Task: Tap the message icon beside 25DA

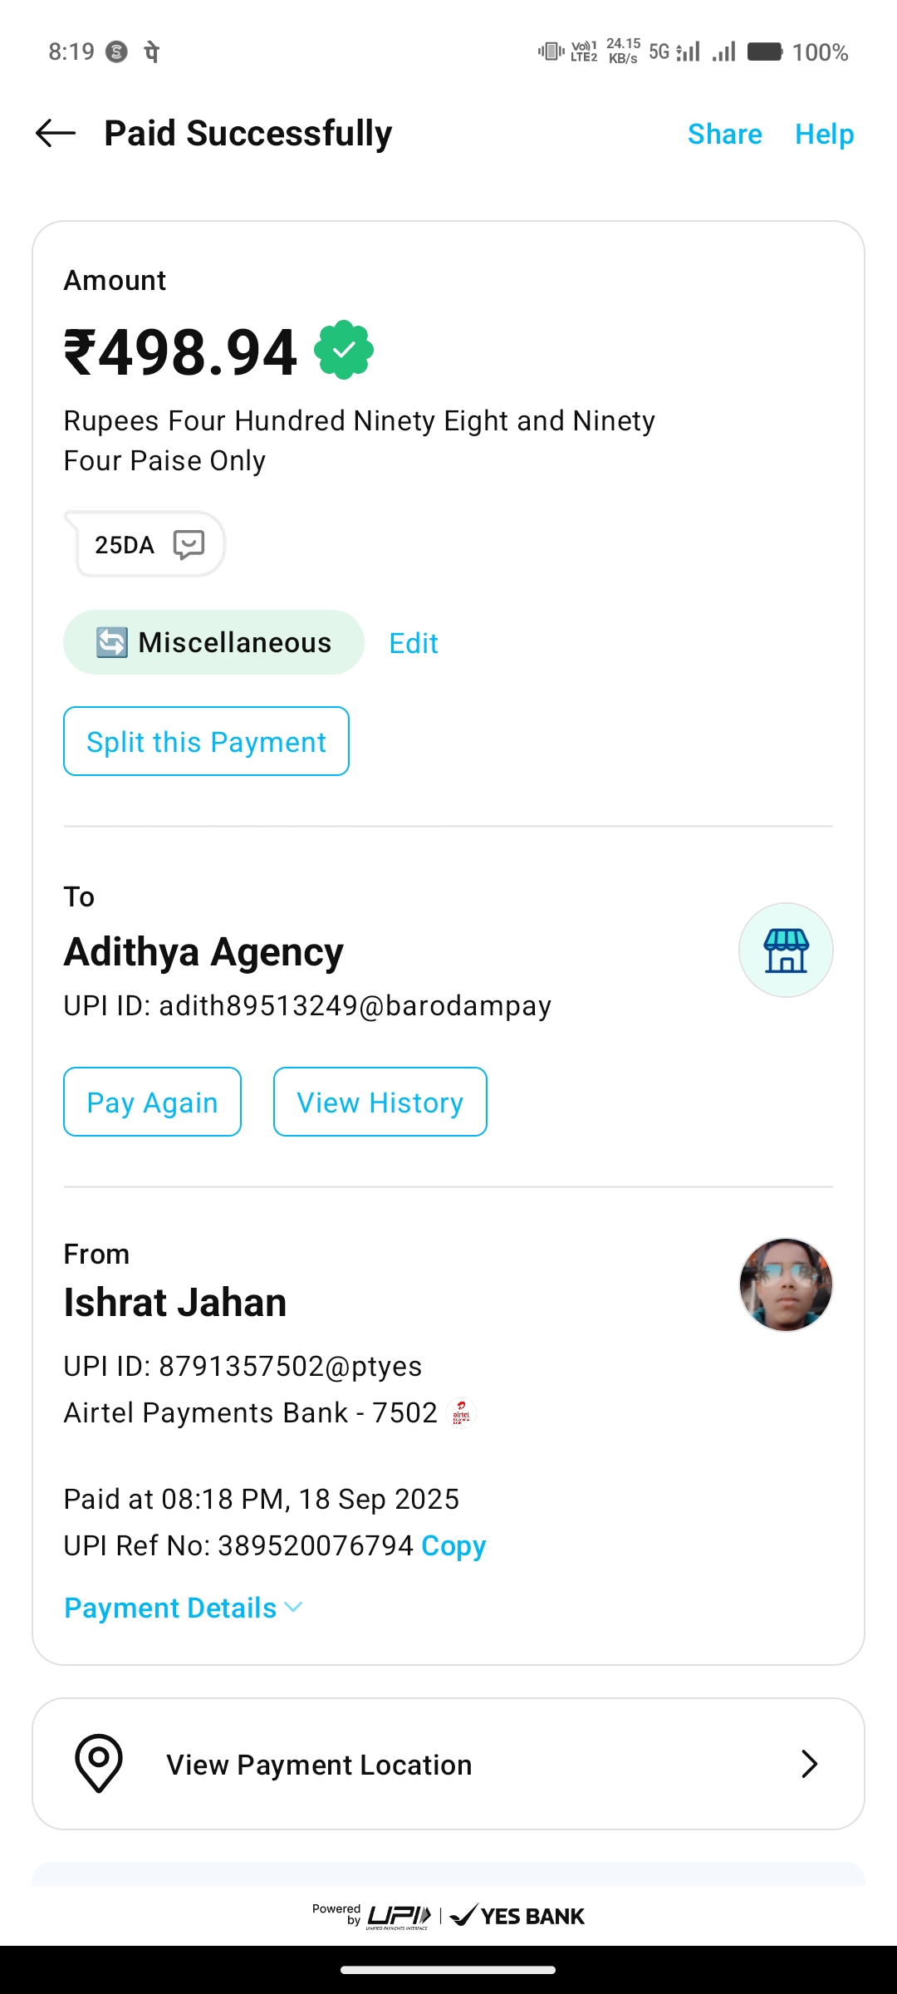Action: (x=189, y=545)
